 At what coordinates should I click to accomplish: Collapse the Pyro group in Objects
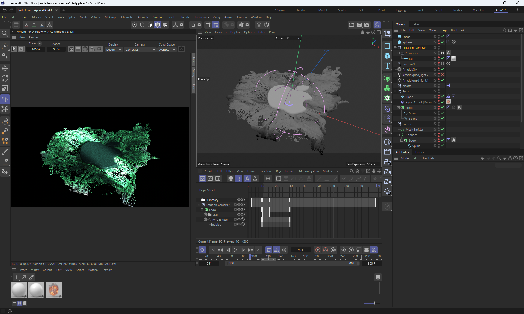395,91
